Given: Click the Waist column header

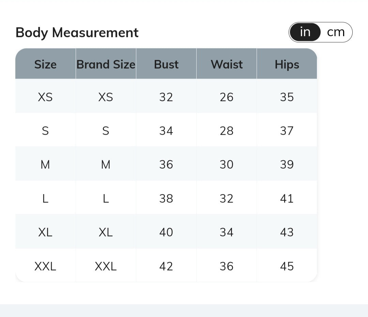Looking at the screenshot, I should coord(227,64).
